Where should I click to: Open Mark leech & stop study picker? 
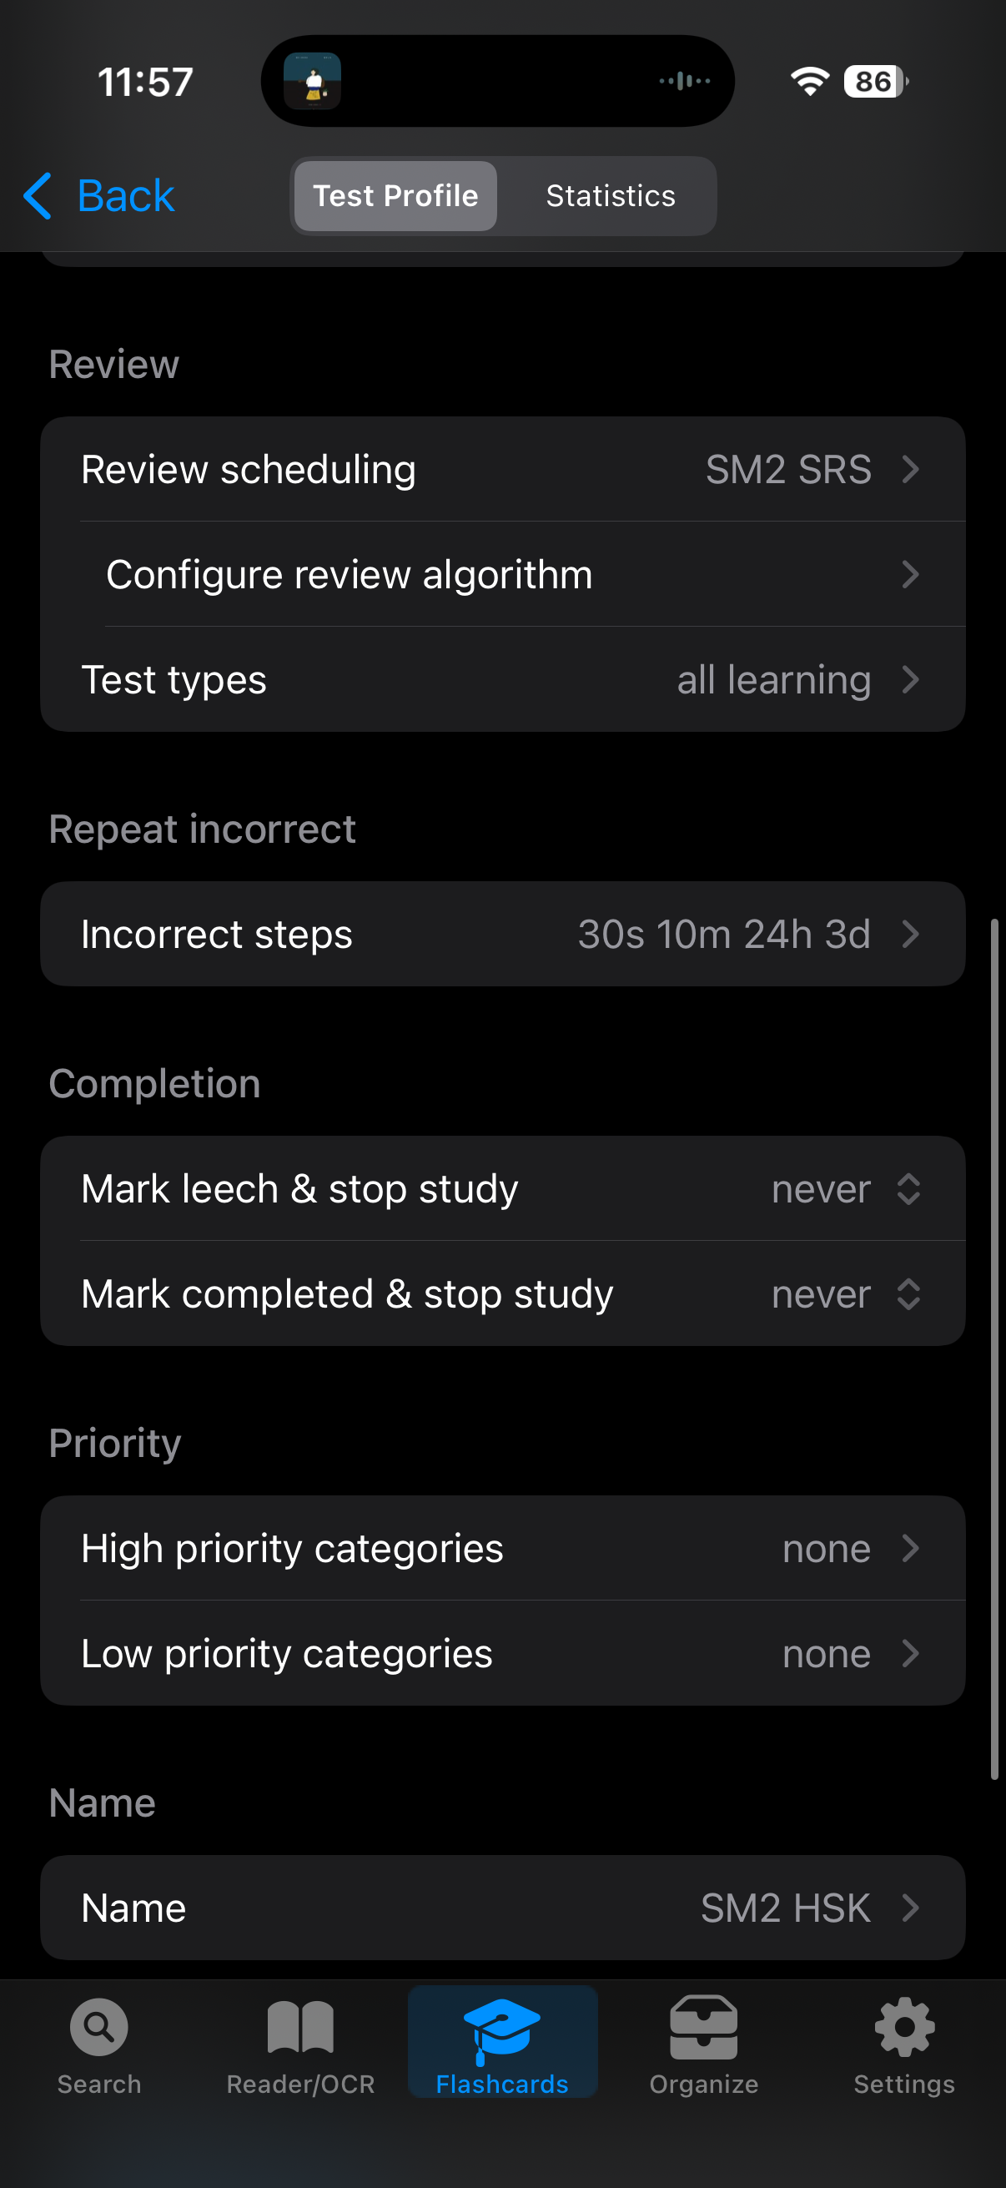click(502, 1188)
